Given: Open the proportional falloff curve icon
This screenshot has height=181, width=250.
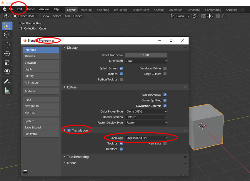Looking at the screenshot, I should click(x=224, y=16).
